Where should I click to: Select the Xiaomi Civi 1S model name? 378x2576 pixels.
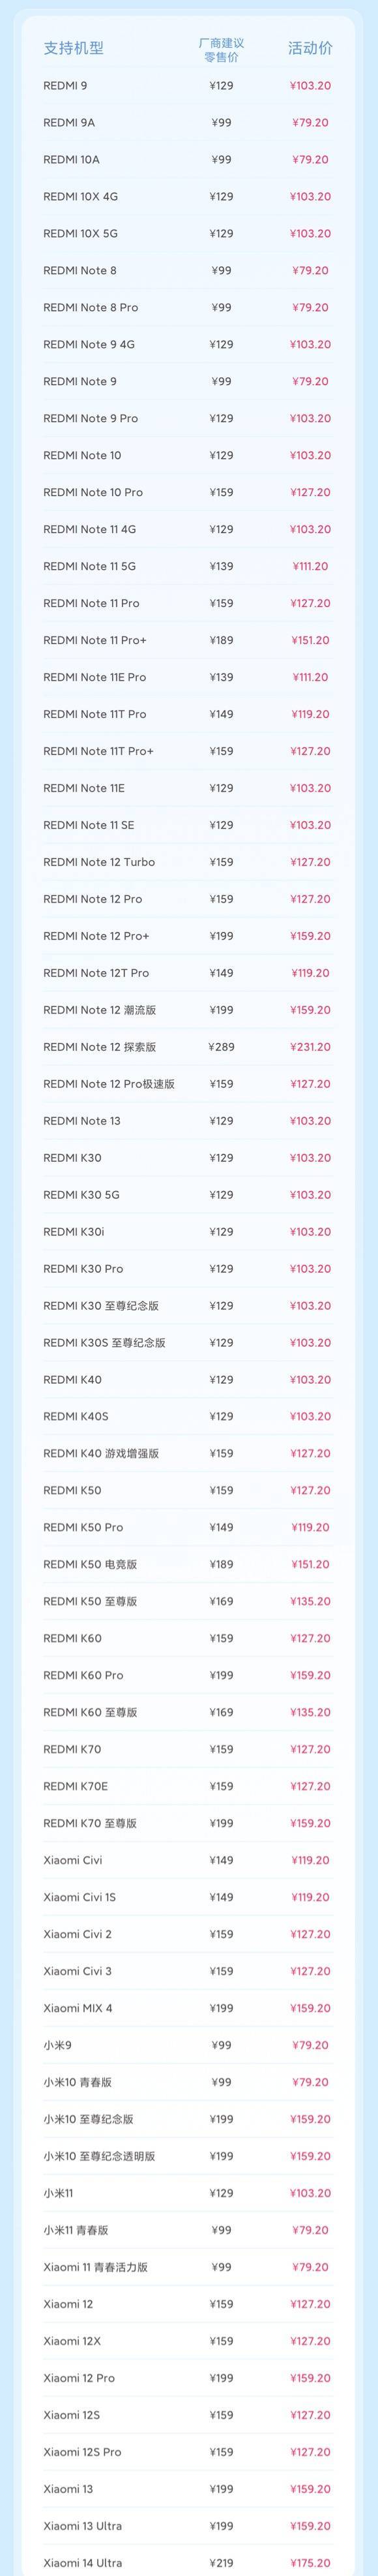(x=80, y=1898)
